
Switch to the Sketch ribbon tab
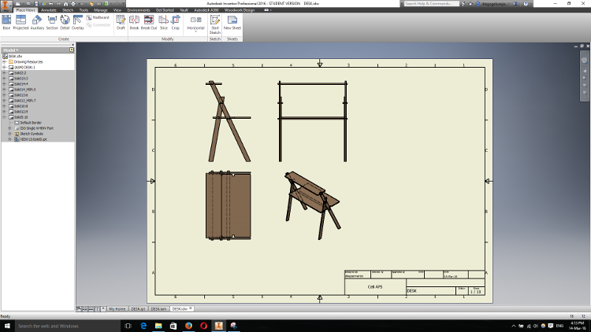68,10
